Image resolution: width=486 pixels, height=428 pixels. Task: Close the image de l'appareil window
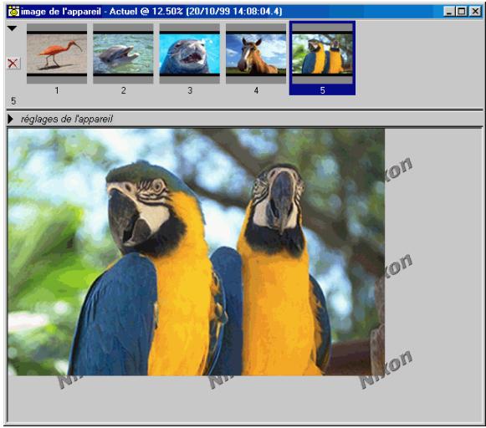(x=475, y=12)
